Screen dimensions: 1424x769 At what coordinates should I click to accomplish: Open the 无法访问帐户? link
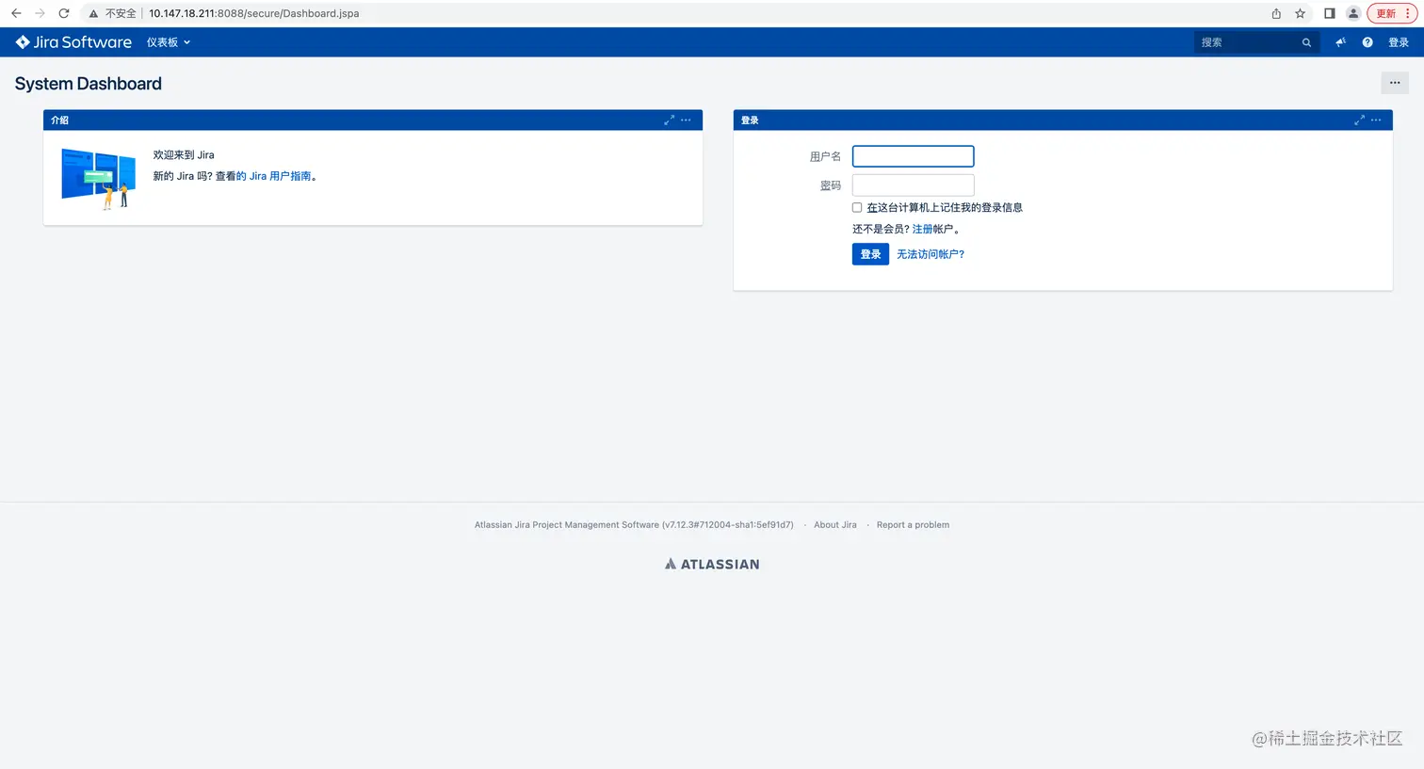click(930, 254)
